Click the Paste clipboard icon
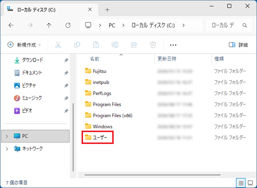Screen dimensions: 257x188 tap(96, 45)
